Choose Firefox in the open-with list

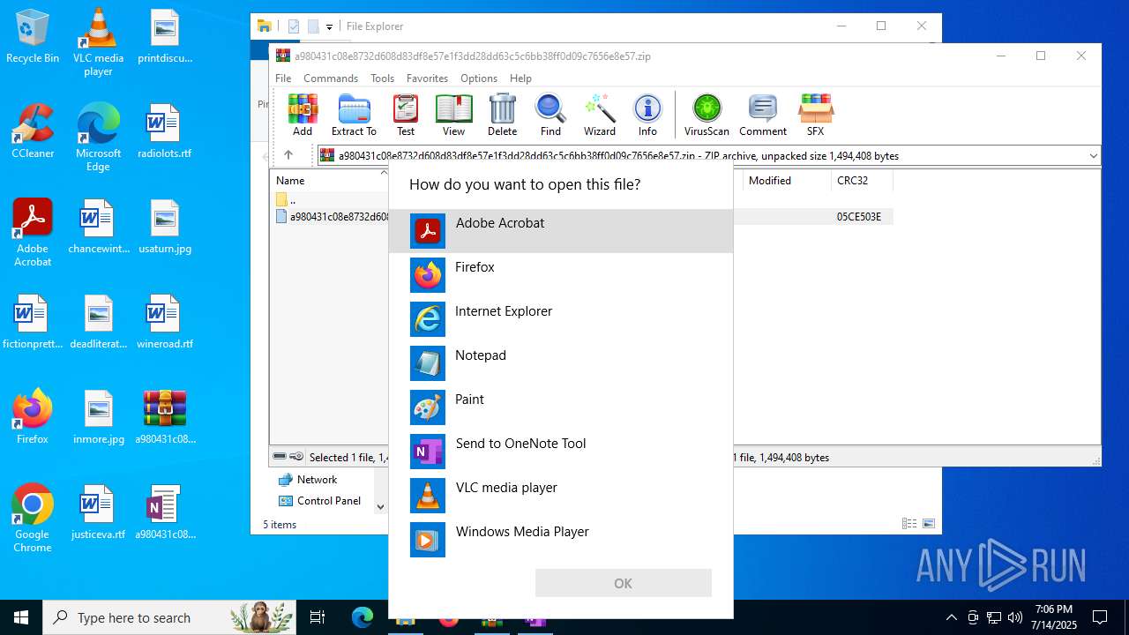click(x=561, y=275)
